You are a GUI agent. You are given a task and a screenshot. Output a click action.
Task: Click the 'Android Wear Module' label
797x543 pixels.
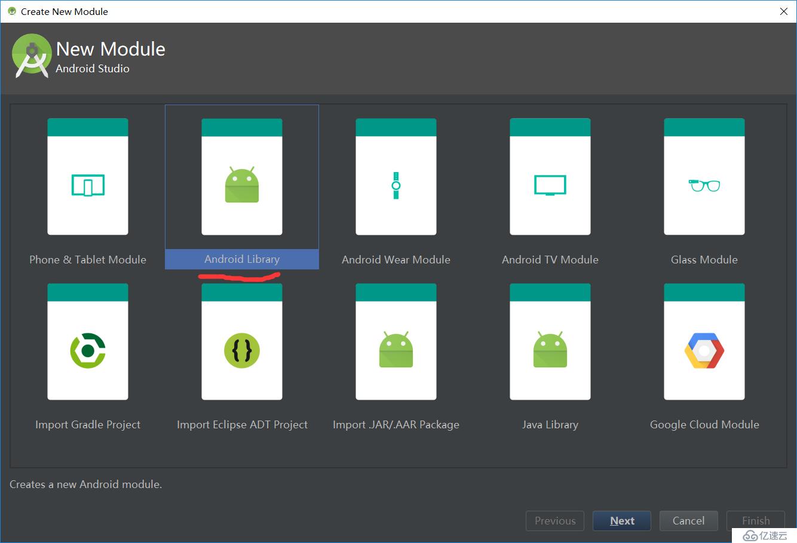coord(396,260)
